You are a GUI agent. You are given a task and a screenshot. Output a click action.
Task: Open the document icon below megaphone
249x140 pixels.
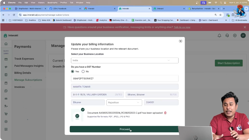pyautogui.click(x=6, y=75)
